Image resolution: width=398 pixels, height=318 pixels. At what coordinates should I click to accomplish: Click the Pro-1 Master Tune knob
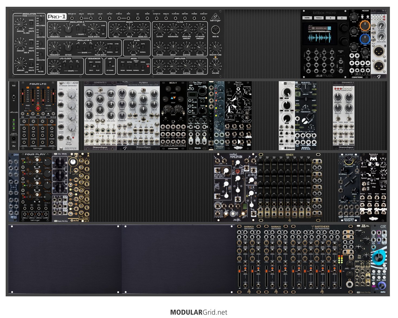coord(215,48)
